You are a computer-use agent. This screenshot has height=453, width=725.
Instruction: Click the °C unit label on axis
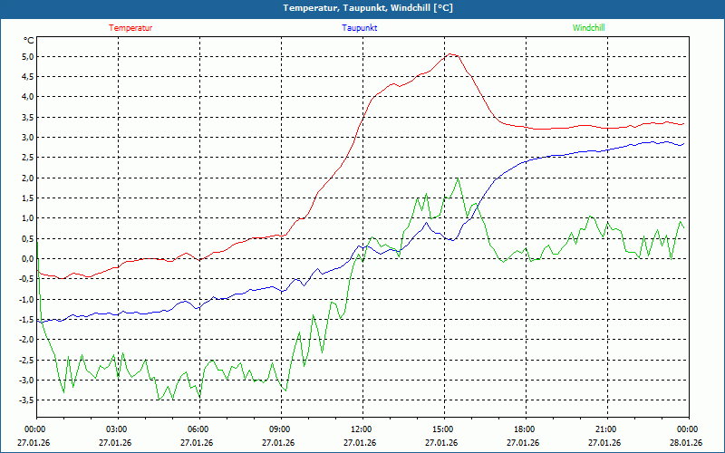click(x=29, y=41)
